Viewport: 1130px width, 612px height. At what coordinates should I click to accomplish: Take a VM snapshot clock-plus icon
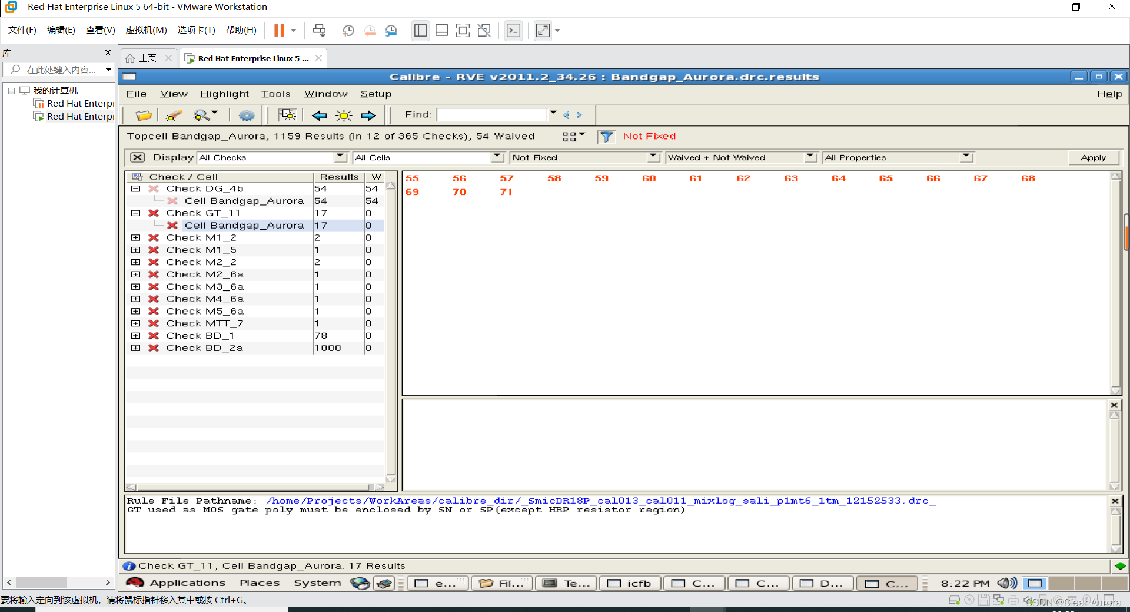348,30
